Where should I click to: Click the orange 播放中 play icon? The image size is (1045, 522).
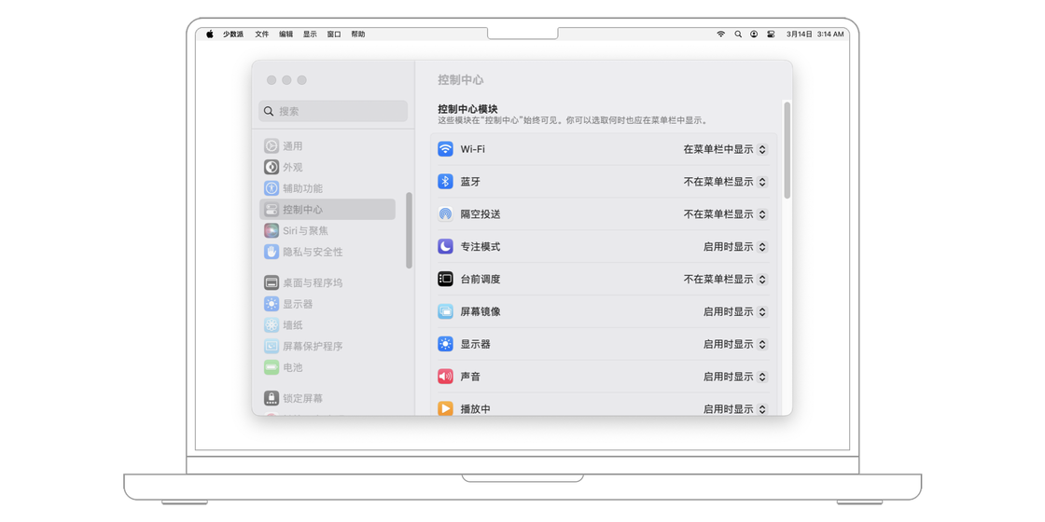(x=445, y=408)
